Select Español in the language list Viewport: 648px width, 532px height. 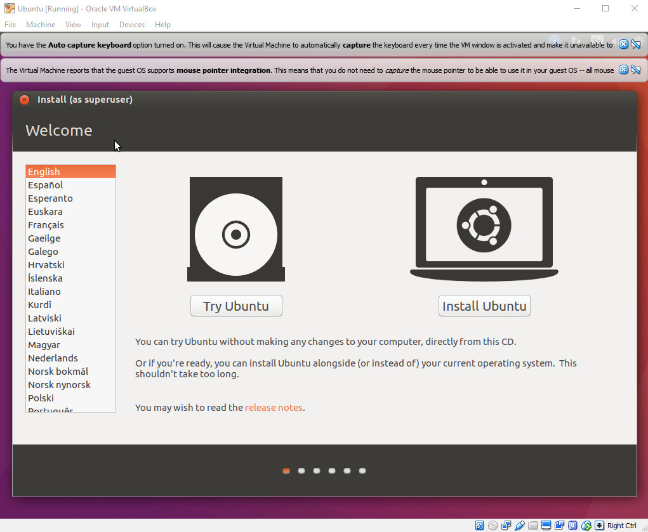click(x=70, y=185)
